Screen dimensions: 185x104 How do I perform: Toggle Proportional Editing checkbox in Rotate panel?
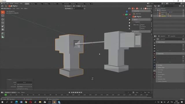18,89
